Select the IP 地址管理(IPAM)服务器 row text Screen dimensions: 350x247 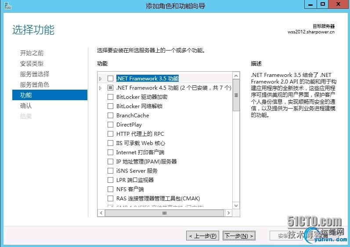click(146, 161)
